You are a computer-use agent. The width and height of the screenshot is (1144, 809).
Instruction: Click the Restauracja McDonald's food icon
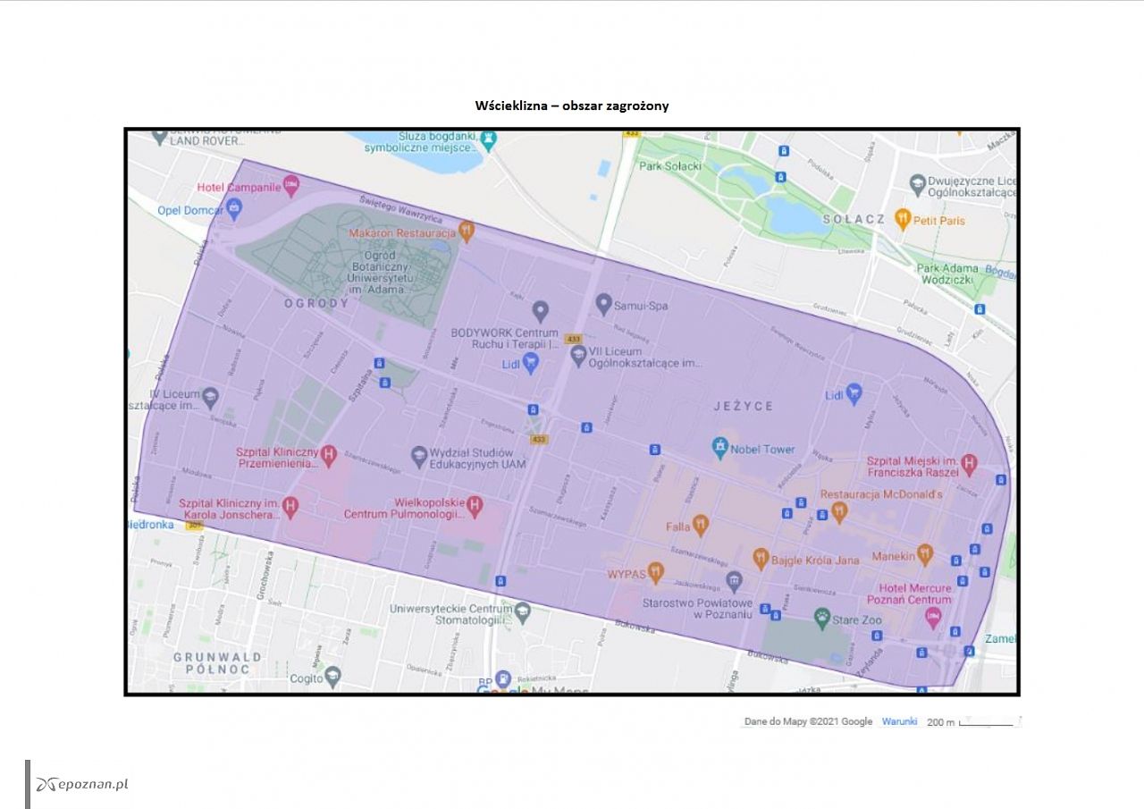point(838,512)
